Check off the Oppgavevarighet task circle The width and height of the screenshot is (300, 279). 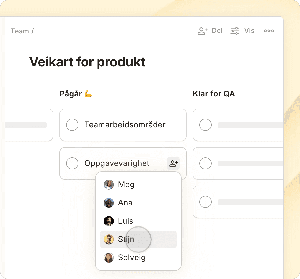coord(72,163)
